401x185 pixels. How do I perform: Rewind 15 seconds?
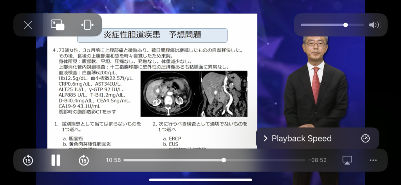[x=28, y=160]
